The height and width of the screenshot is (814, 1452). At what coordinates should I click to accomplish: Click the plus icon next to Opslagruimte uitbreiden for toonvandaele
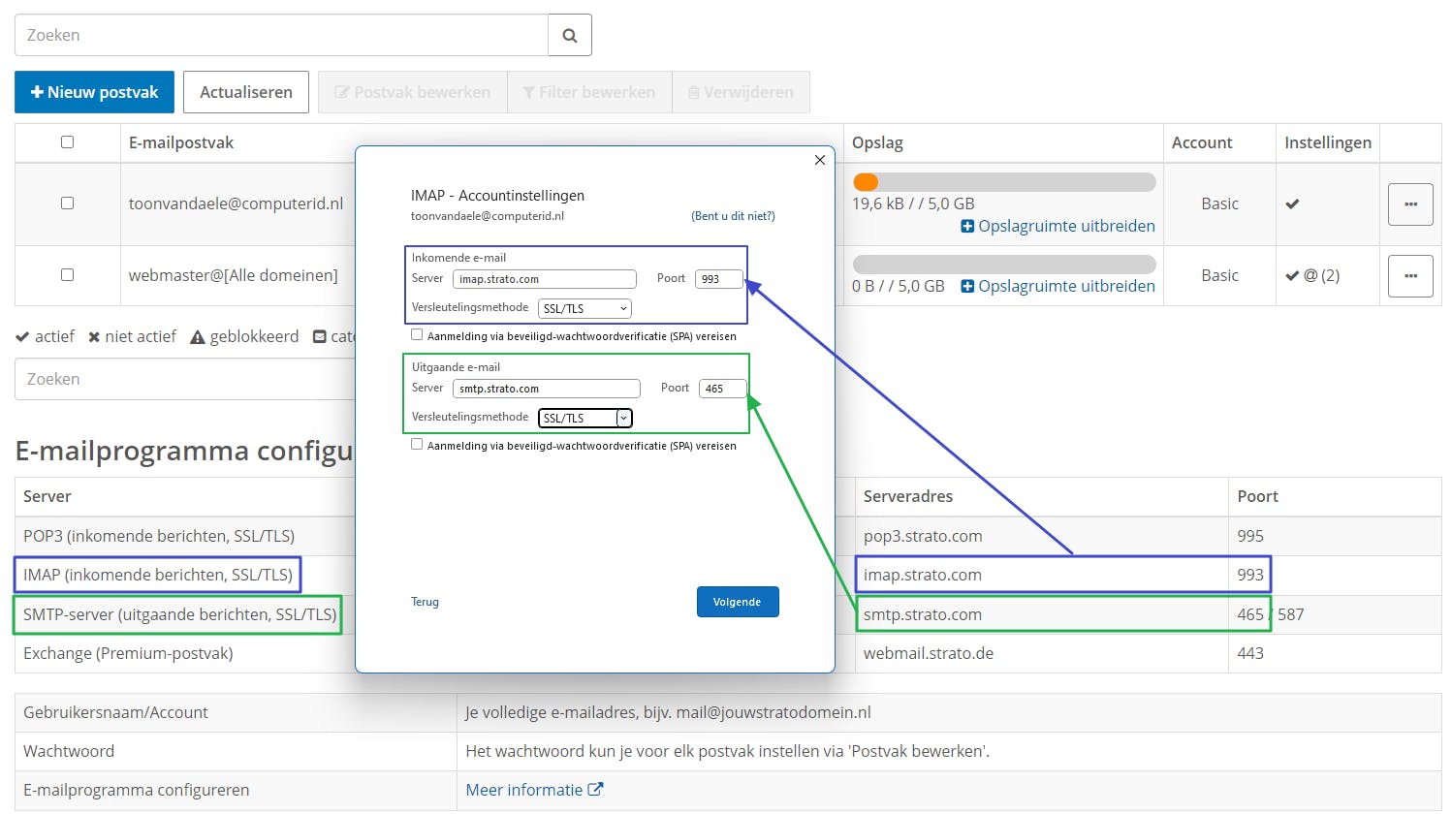tap(966, 226)
